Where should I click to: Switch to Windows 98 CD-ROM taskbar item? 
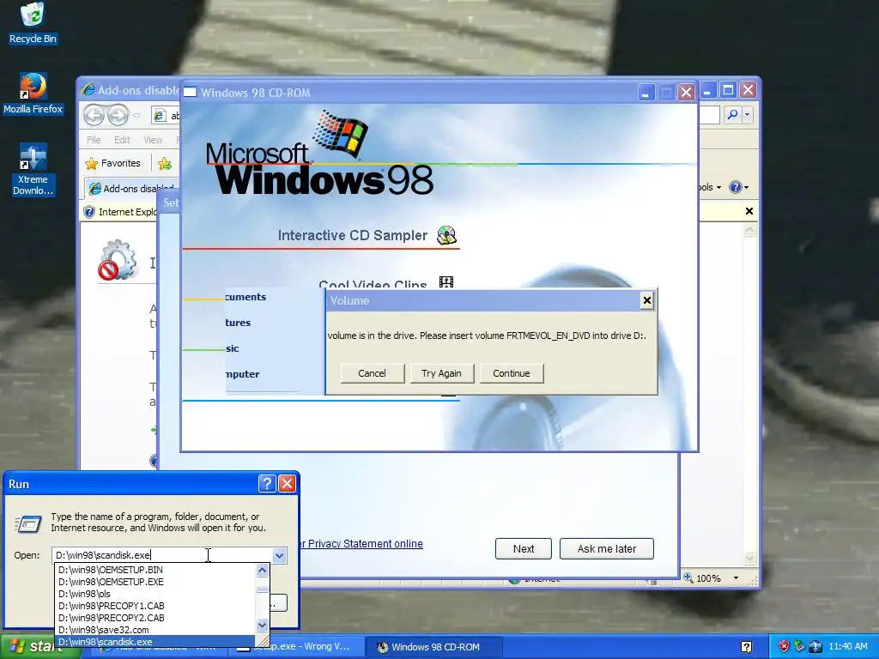(x=435, y=647)
